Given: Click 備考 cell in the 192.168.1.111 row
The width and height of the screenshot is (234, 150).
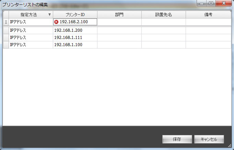Looking at the screenshot, I should point(208,38).
